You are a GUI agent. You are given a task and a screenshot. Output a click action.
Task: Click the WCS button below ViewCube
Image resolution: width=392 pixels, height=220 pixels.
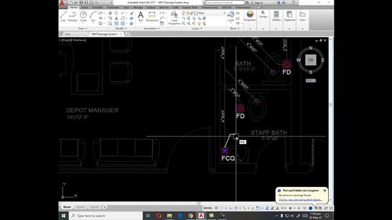point(311,81)
